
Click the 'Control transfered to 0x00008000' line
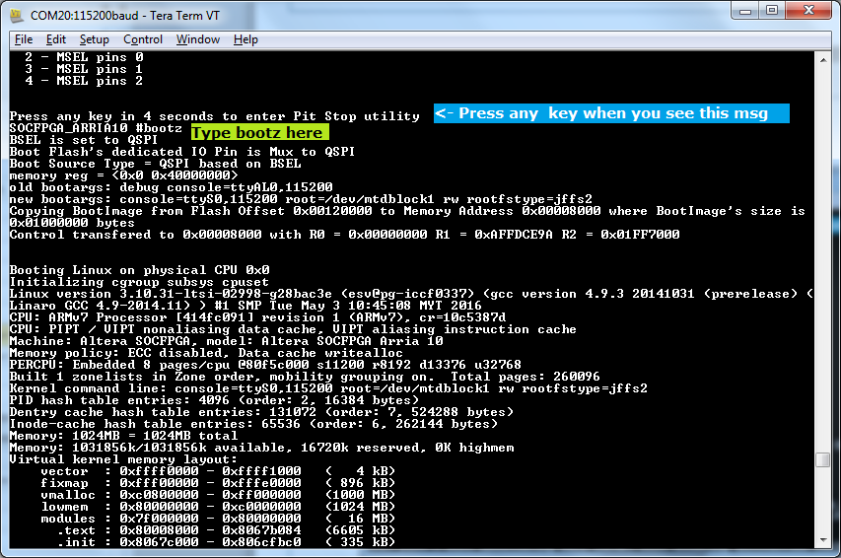(344, 235)
